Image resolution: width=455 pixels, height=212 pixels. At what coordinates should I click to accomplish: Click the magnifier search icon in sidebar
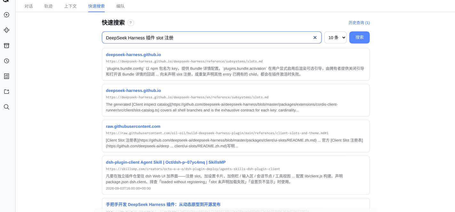(x=6, y=107)
